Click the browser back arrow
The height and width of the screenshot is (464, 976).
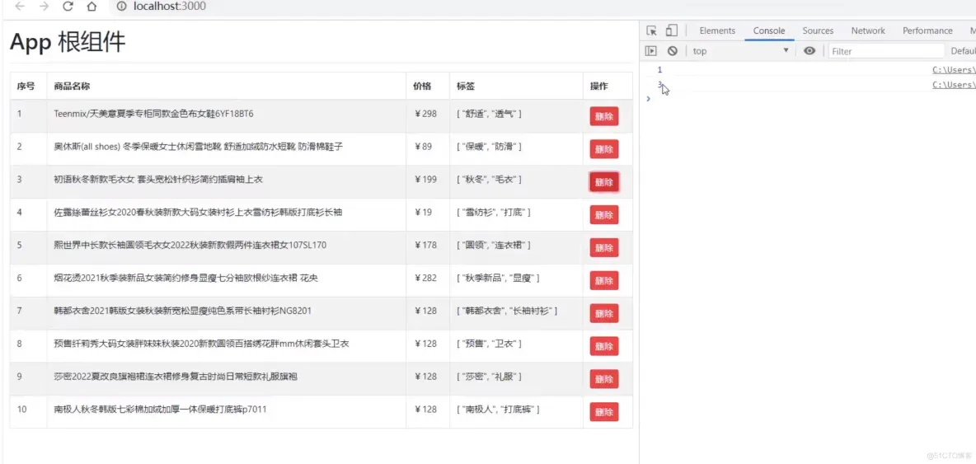[x=20, y=7]
